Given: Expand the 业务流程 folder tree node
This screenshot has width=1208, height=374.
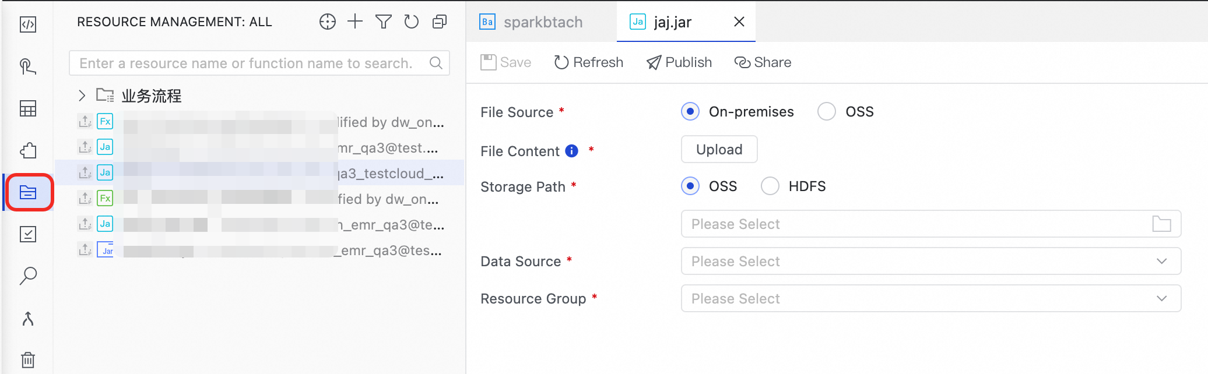Looking at the screenshot, I should pyautogui.click(x=82, y=96).
